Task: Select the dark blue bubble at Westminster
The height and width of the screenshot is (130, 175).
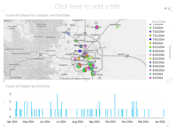Action: (x=81, y=46)
